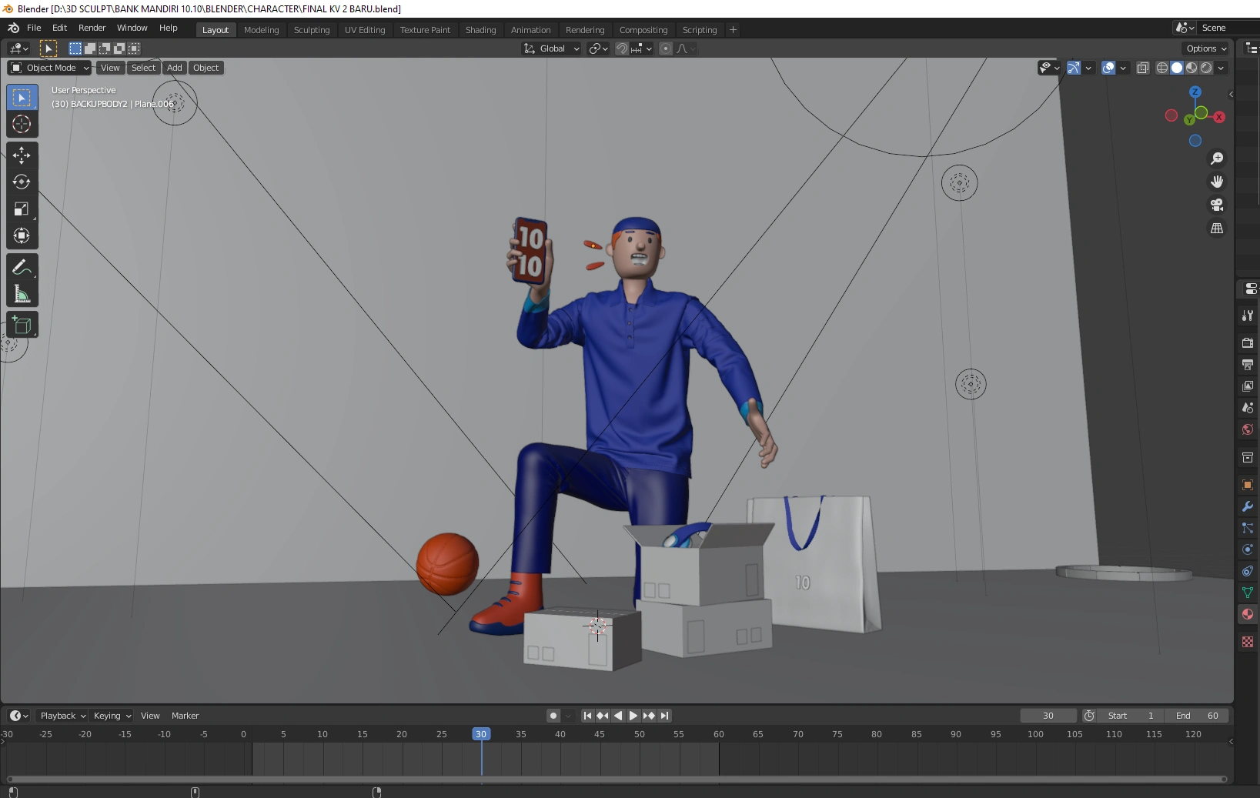
Task: Pick the combined Transform tool
Action: point(22,235)
